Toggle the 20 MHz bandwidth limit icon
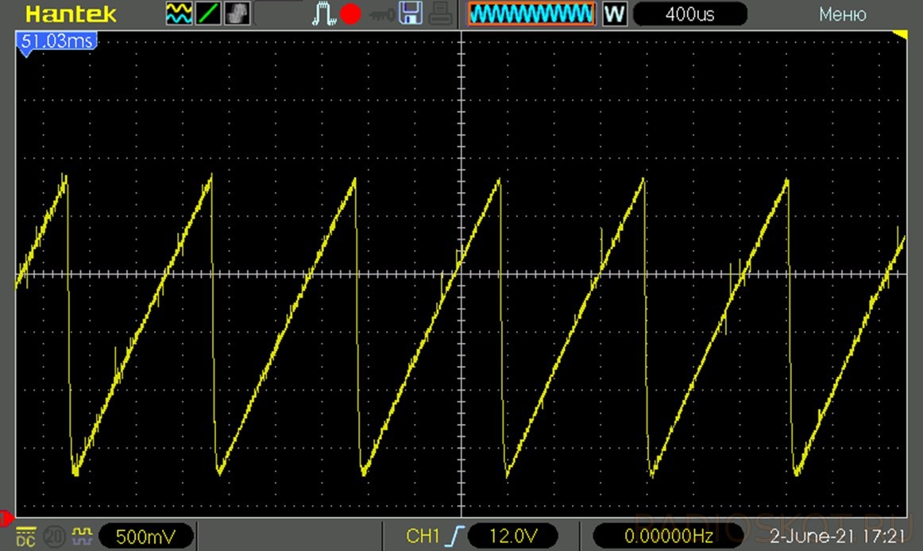The height and width of the screenshot is (551, 923). tap(53, 537)
